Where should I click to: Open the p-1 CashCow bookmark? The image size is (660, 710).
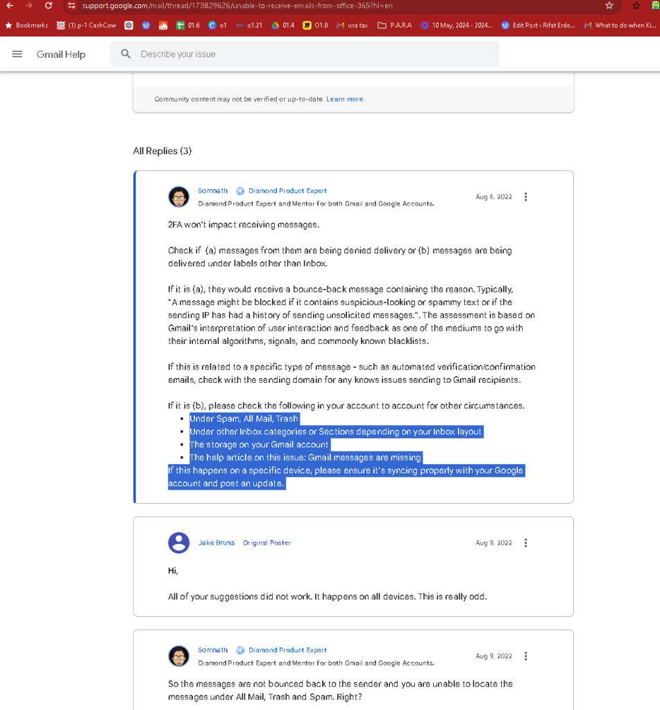[x=86, y=25]
